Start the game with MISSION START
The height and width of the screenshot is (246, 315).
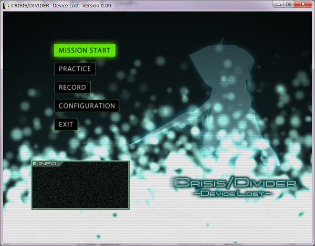85,50
